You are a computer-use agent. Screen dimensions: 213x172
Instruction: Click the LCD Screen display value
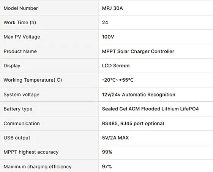pyautogui.click(x=116, y=66)
